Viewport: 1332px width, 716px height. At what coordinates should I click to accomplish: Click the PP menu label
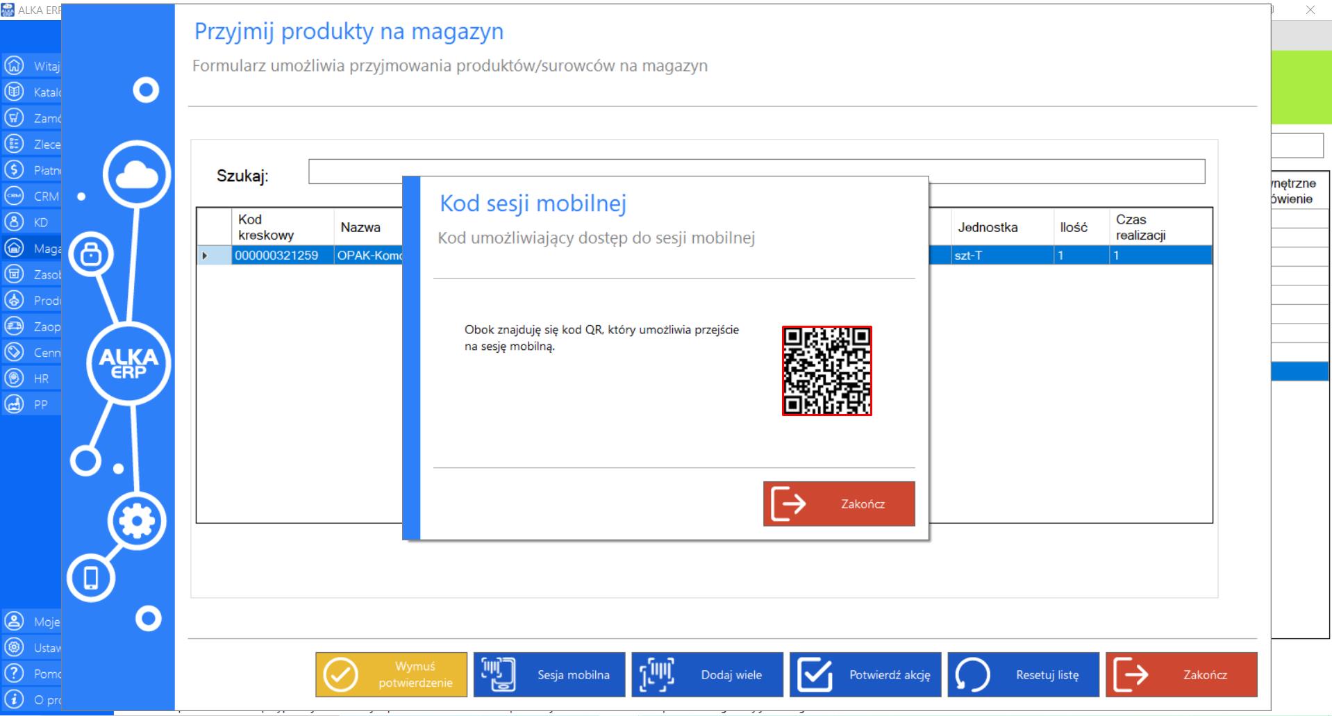[x=40, y=404]
